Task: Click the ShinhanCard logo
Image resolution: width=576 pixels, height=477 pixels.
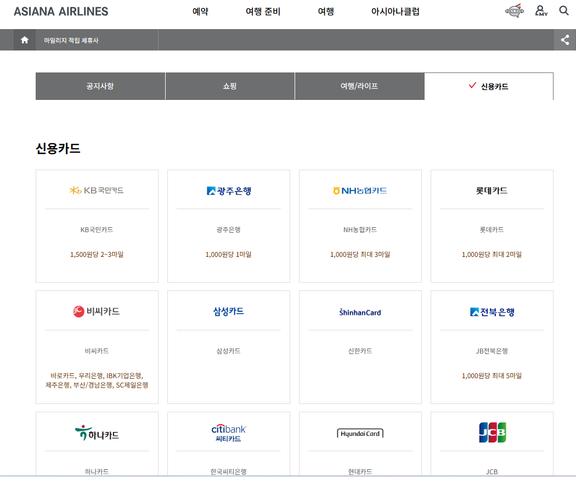Action: (360, 312)
